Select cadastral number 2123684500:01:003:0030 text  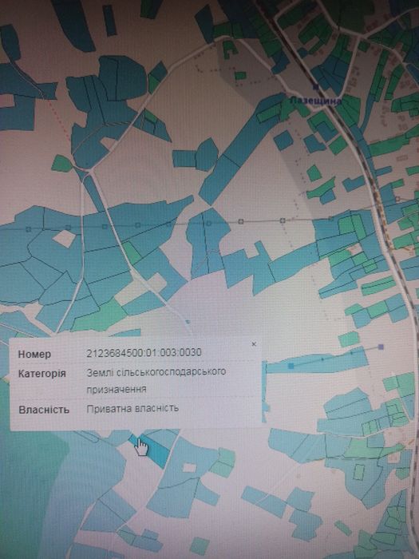click(144, 353)
